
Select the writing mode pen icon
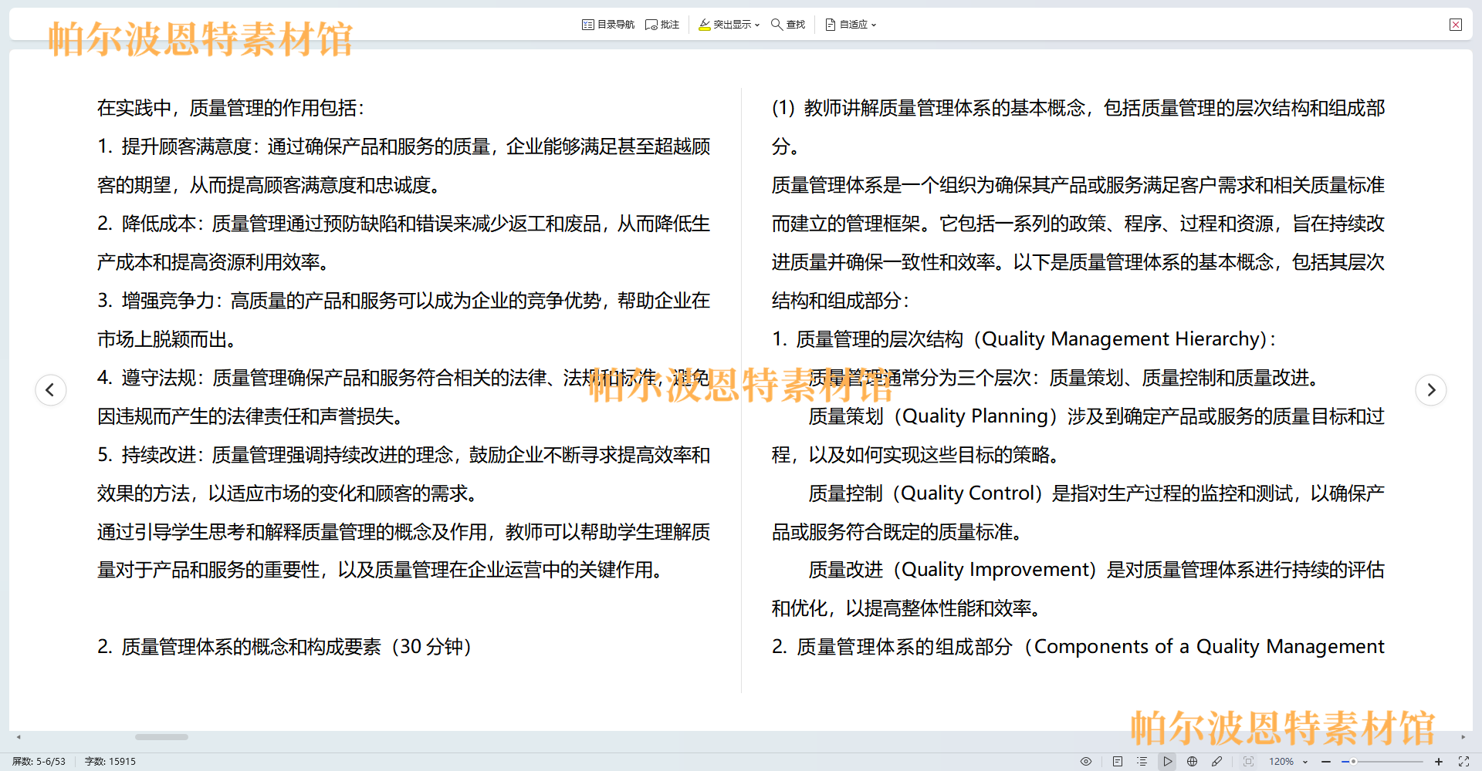pos(1217,761)
